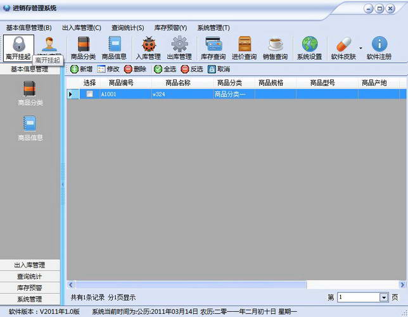Click the 系统当前时间 status bar text
Screen dimensions: 408x317
(x=194, y=311)
